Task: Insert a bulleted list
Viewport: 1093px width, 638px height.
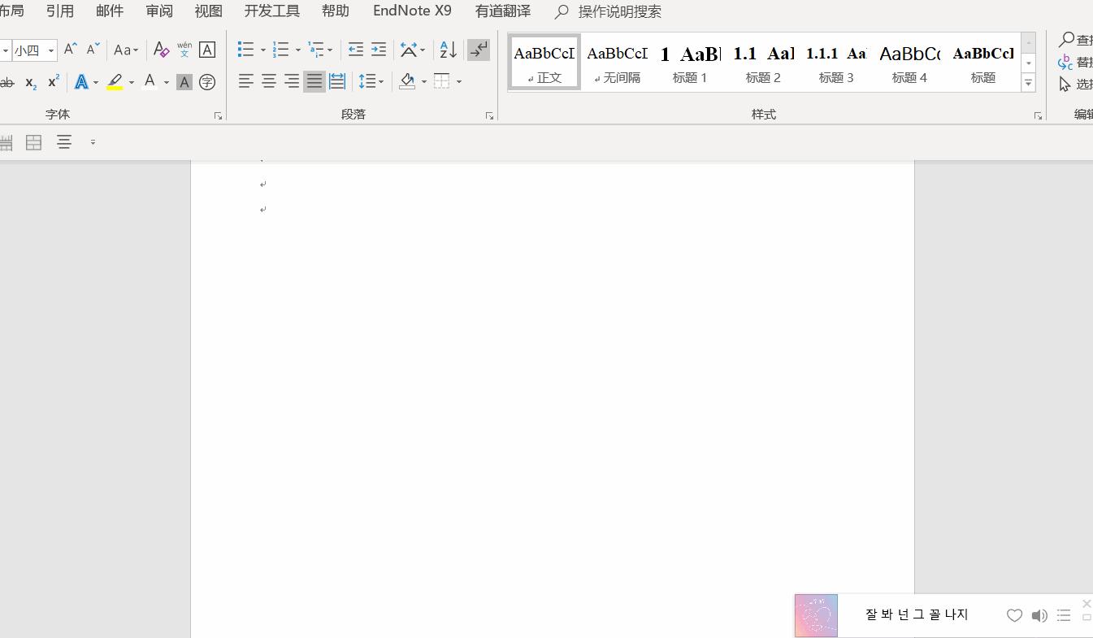Action: coord(246,50)
